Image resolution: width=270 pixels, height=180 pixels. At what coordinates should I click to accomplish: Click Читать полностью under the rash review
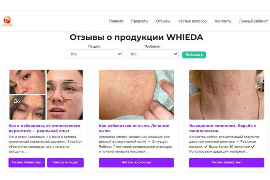click(136, 162)
